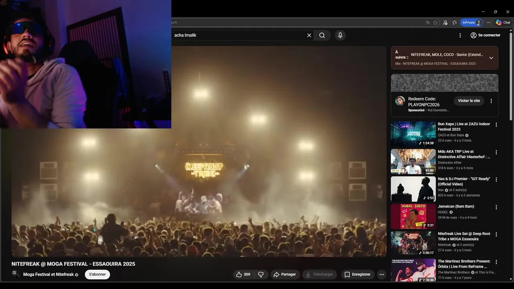Click ZAZU et Bun Xapa channel name

point(451,135)
